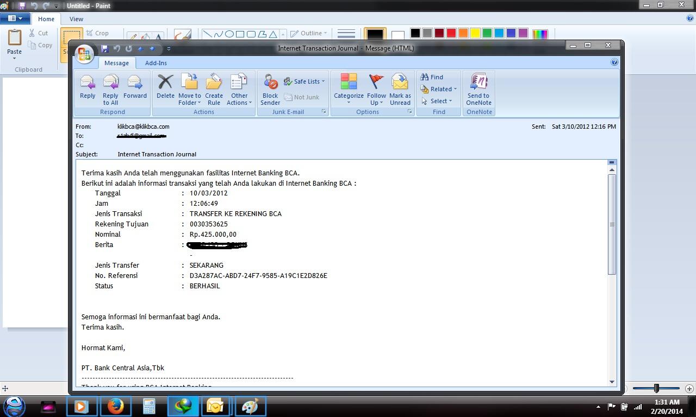This screenshot has height=417, width=696.
Task: Open the Move to Folder menu
Action: [x=189, y=89]
